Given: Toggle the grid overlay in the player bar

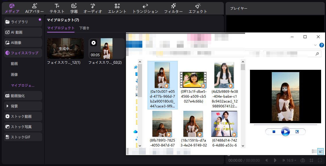Looking at the screenshot, I should pos(311,160).
